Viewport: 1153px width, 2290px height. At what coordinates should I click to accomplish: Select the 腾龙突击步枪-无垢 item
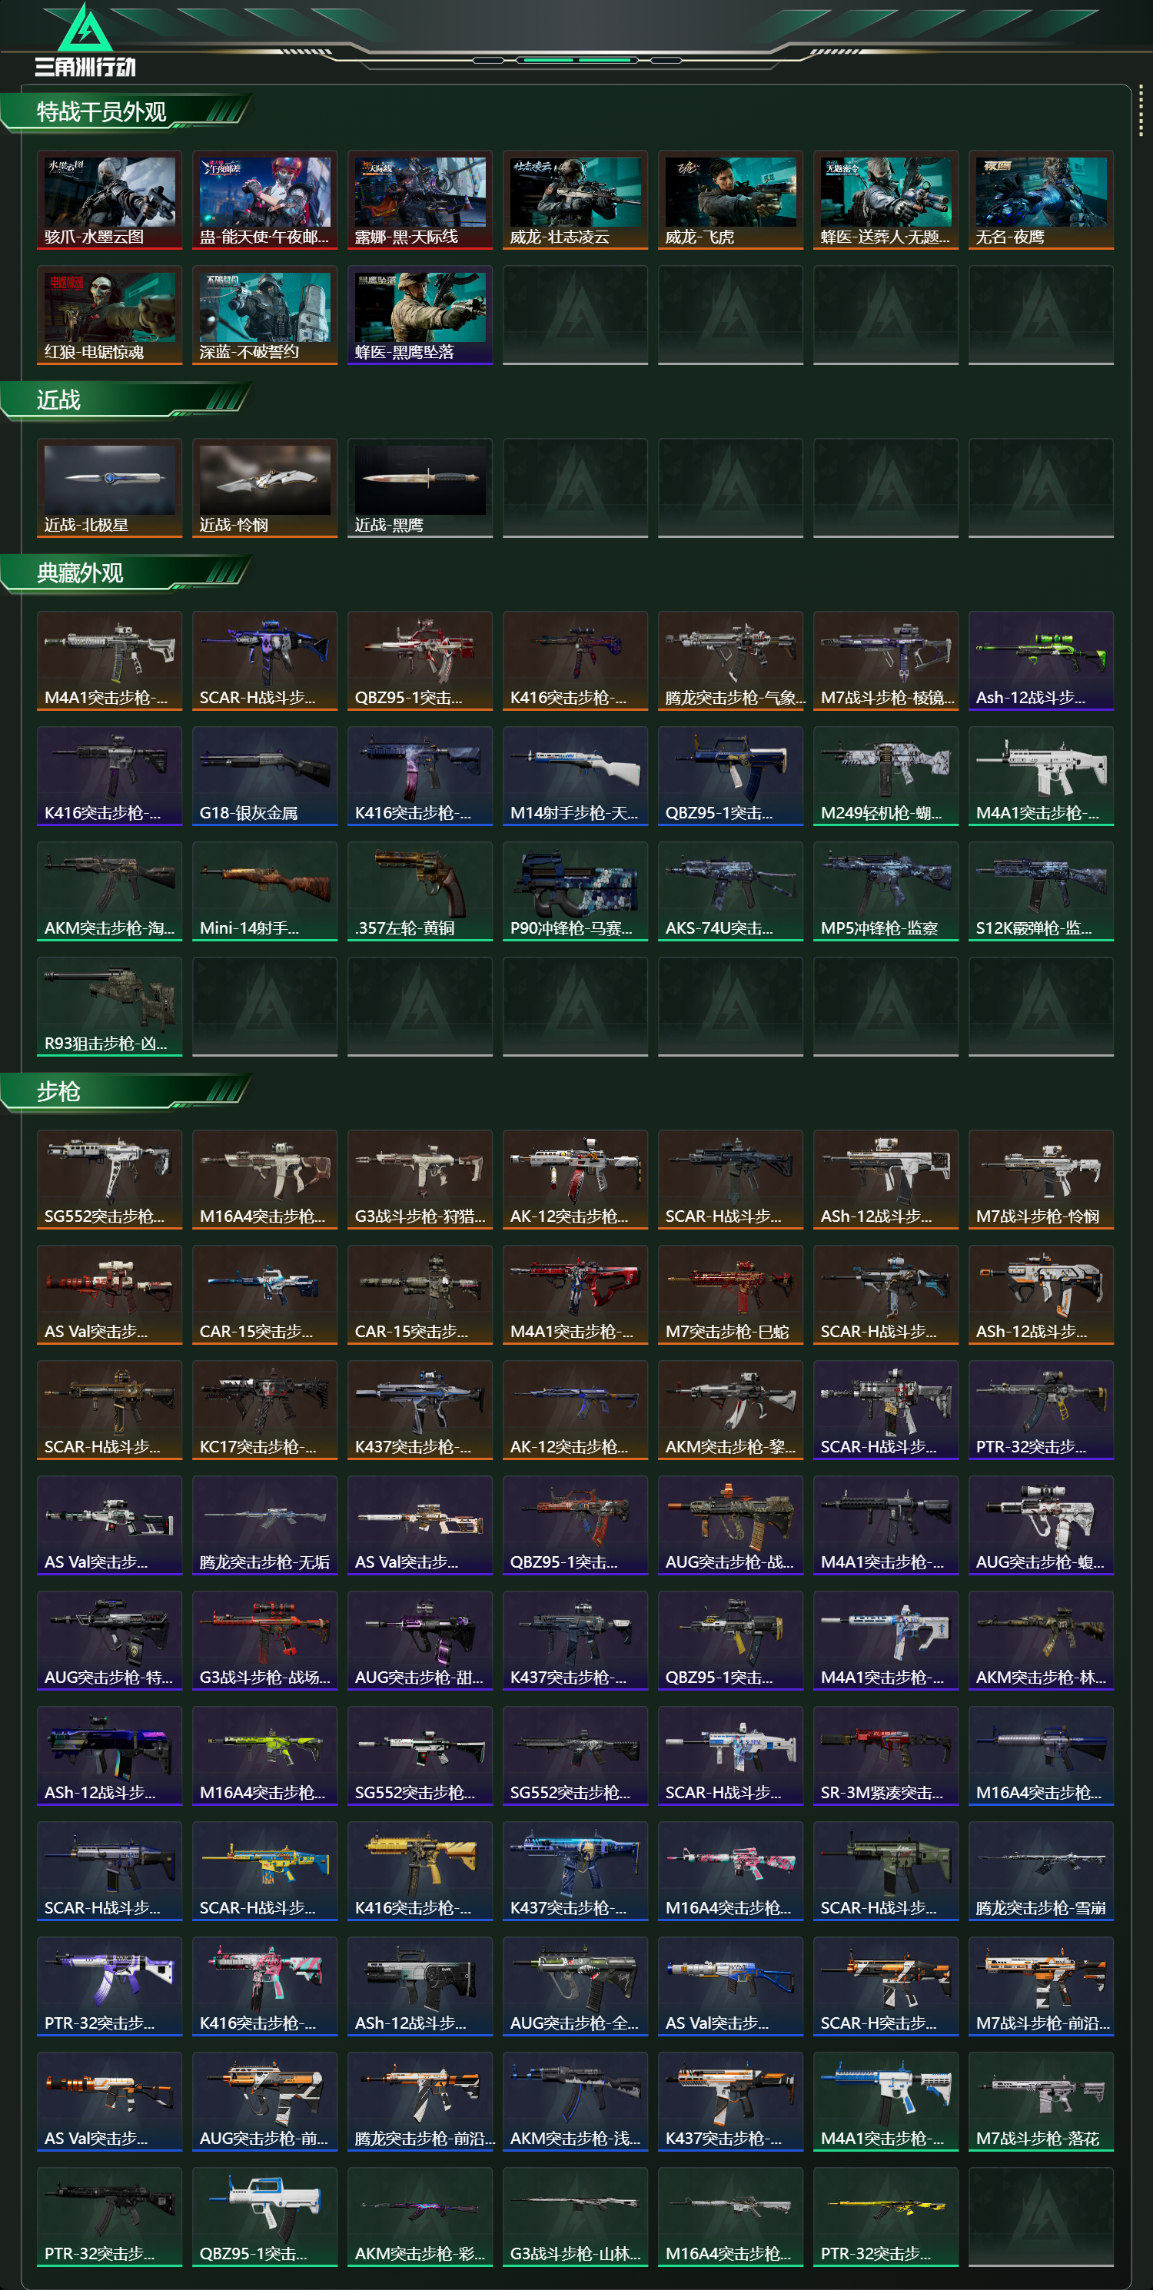[x=265, y=1525]
